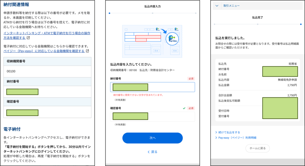This screenshot has height=166, width=305.
Task: Click external-link icon after 操作方法を確認する
Action: click(28, 38)
